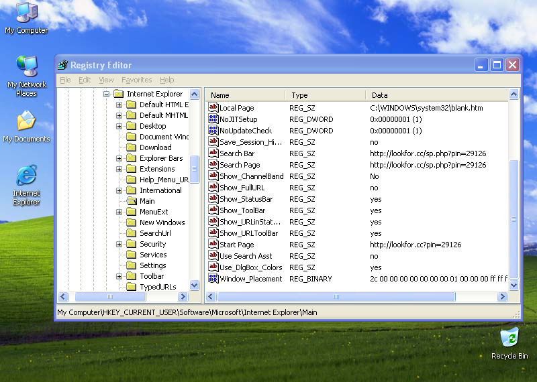Click the Start Page string value icon
This screenshot has width=537, height=382.
[x=213, y=245]
